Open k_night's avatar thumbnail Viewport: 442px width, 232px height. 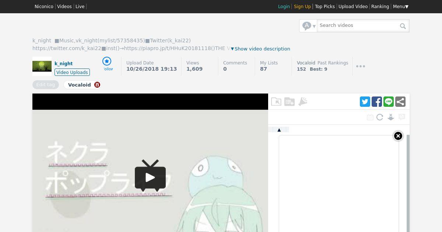pyautogui.click(x=42, y=66)
